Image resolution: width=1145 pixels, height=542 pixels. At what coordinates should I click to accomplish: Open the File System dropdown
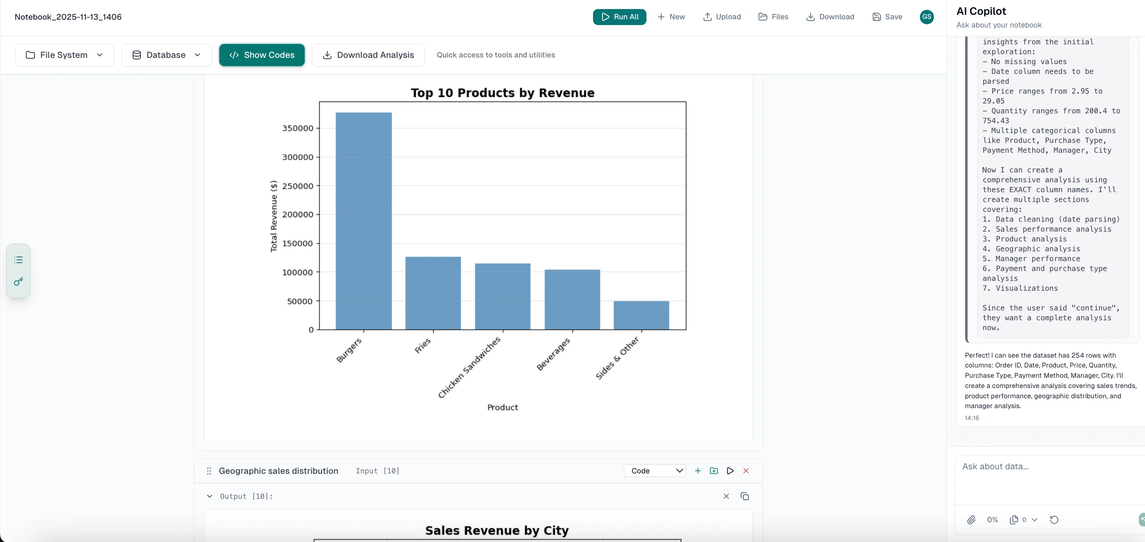pos(64,55)
